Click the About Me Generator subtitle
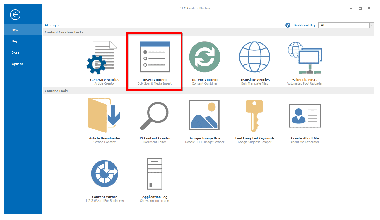 (305, 142)
